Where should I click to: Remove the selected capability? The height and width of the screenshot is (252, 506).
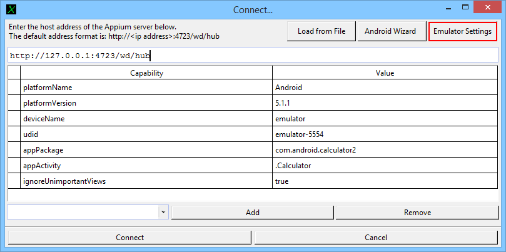click(417, 213)
